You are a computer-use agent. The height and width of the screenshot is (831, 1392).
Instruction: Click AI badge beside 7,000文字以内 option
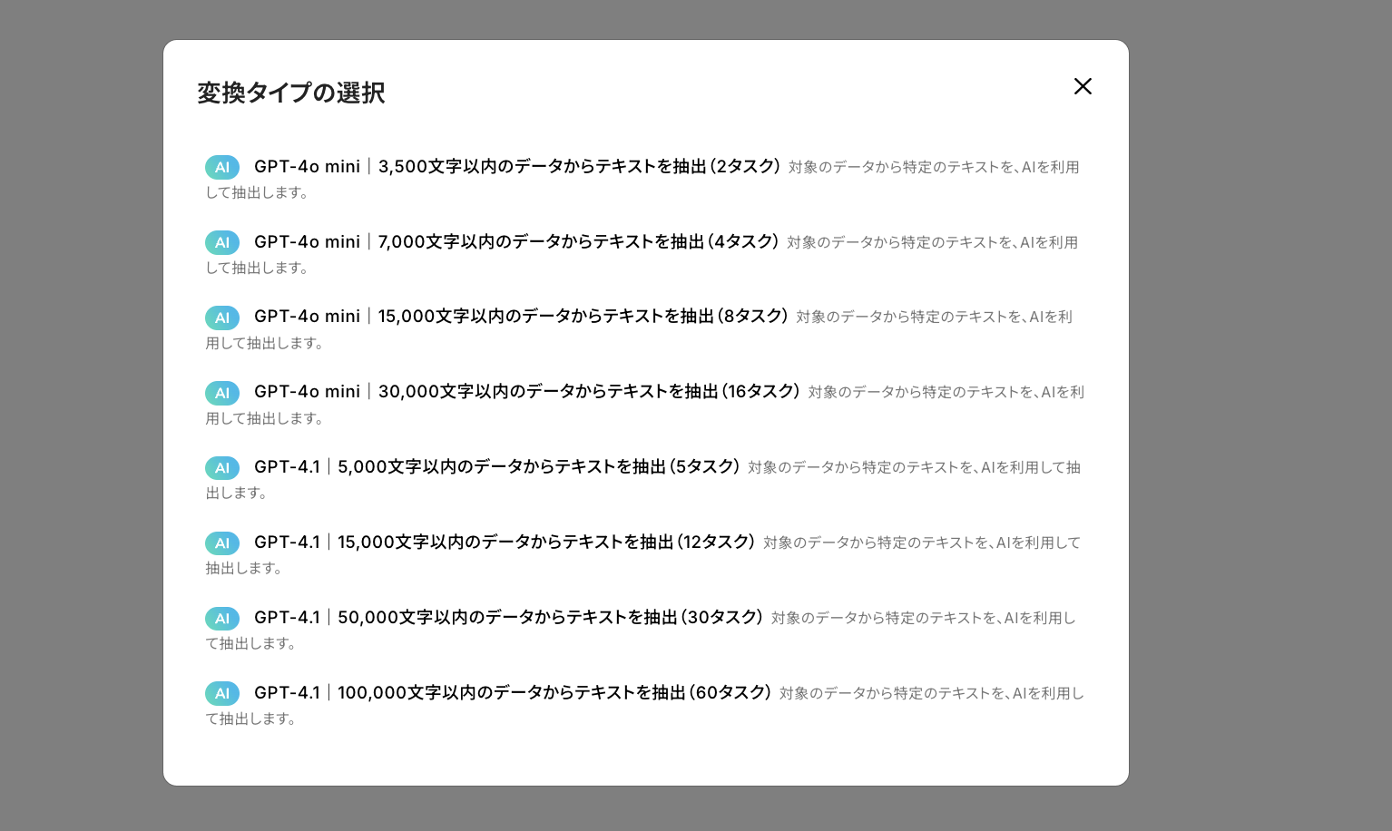tap(222, 242)
